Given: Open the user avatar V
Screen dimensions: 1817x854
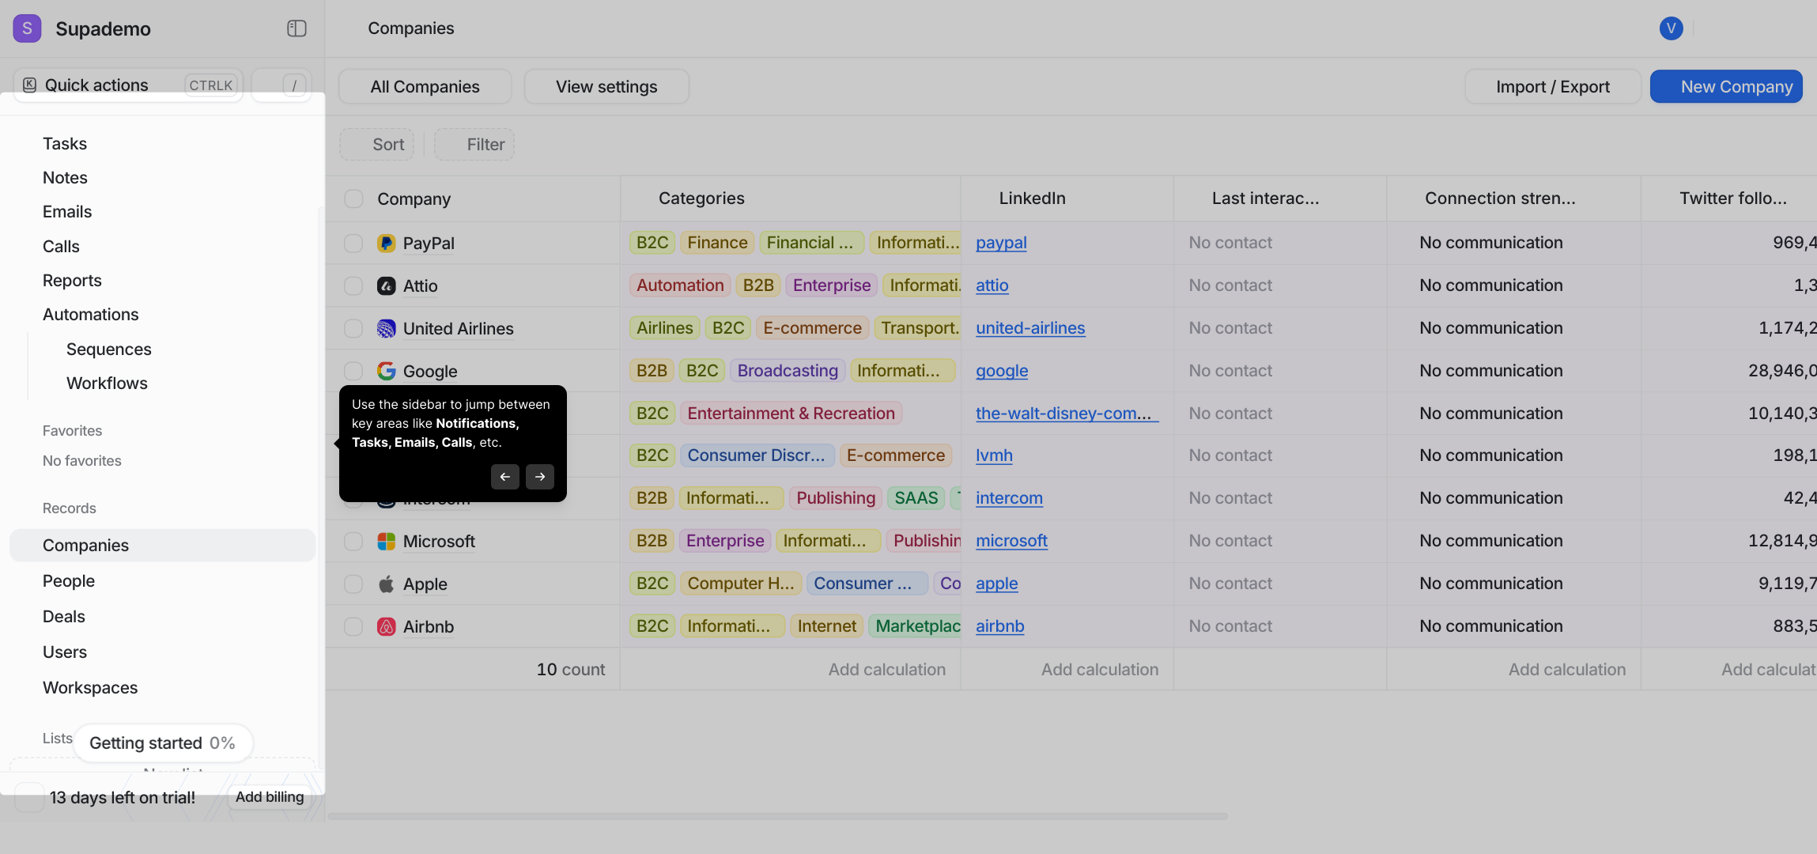Looking at the screenshot, I should point(1671,28).
